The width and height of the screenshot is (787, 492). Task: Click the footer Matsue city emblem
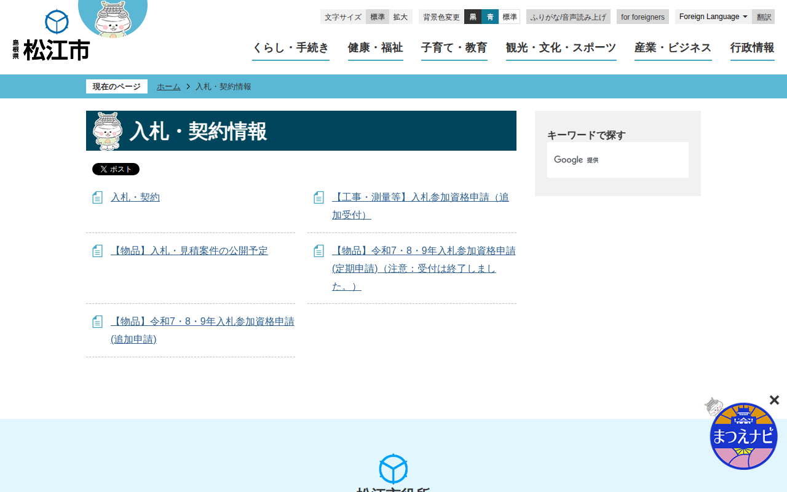coord(393,469)
